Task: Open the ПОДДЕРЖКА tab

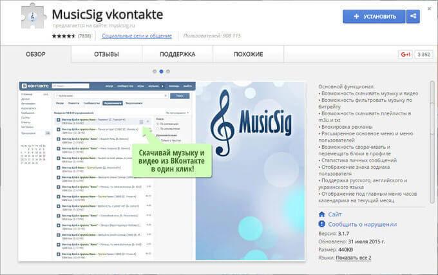Action: click(177, 54)
